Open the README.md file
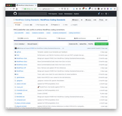The height and width of the screenshot is (116, 122). (20, 97)
